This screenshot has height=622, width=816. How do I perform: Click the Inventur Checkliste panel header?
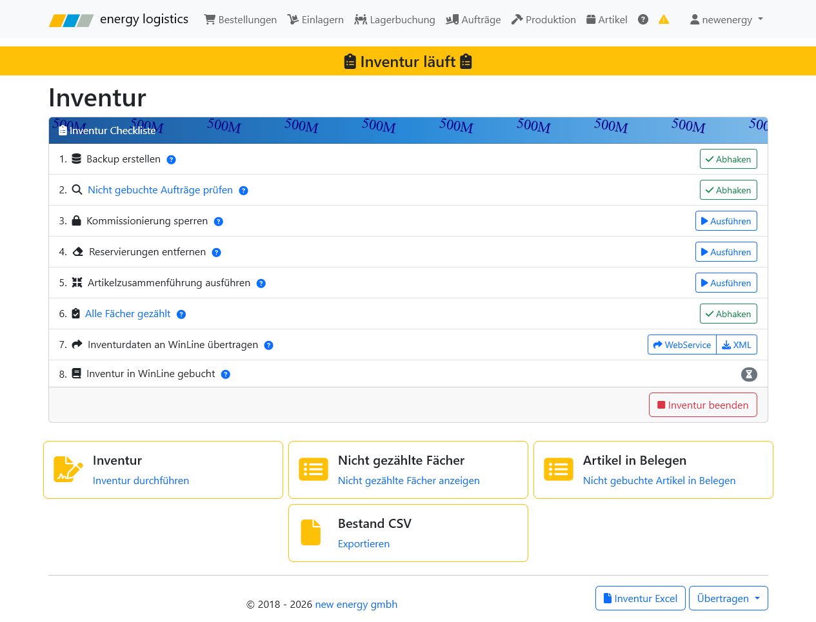tap(408, 130)
